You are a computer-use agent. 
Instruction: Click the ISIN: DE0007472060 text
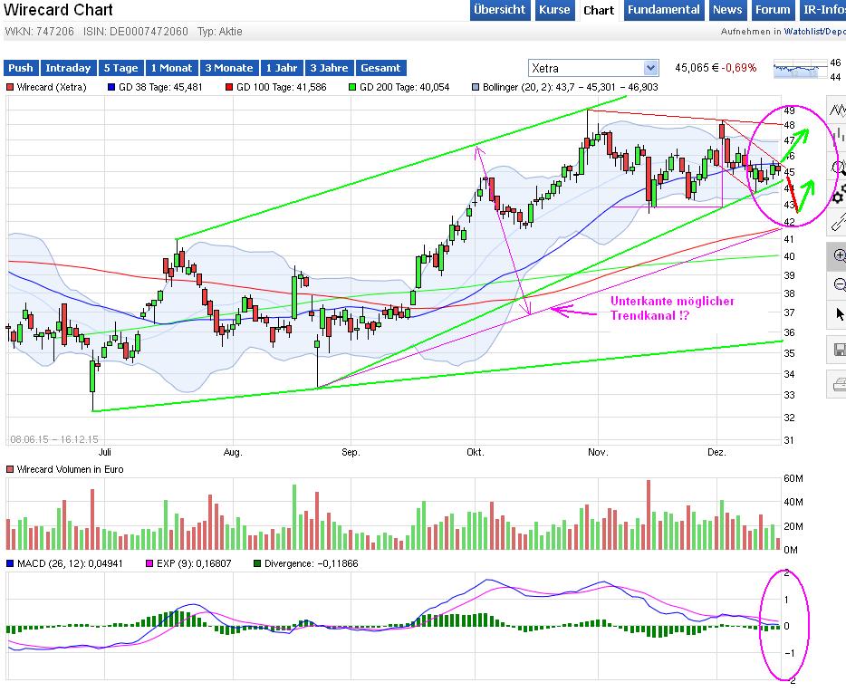[136, 32]
